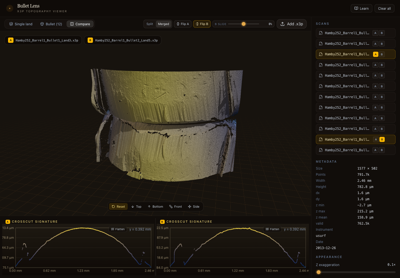
Task: Click the Flip A icon
Action: [179, 24]
